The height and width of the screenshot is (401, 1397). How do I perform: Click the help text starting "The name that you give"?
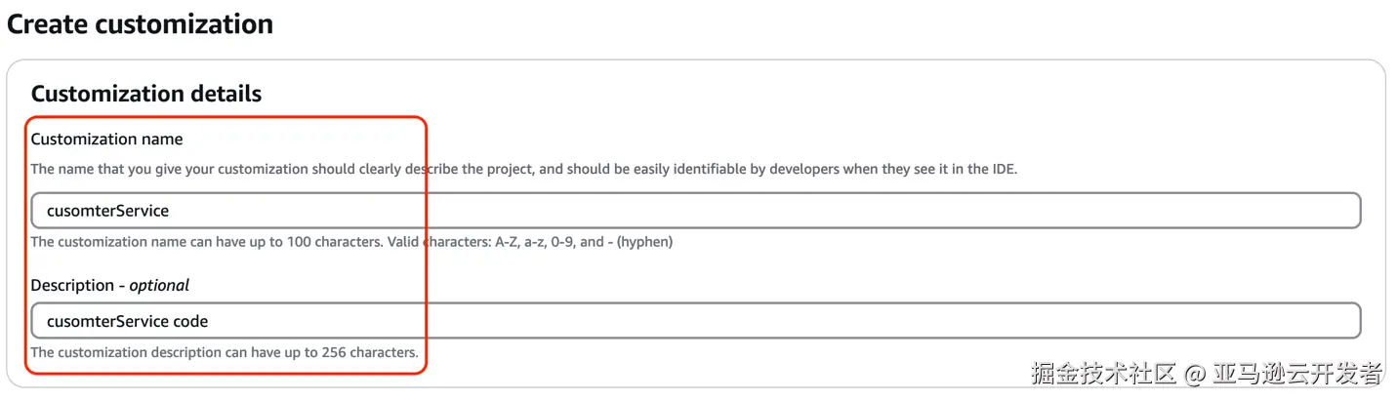293,169
